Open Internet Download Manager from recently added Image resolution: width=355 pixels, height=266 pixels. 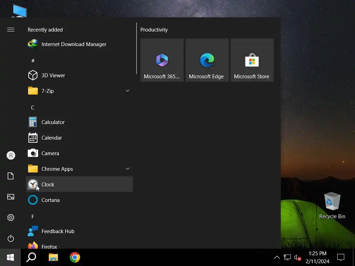(79, 44)
